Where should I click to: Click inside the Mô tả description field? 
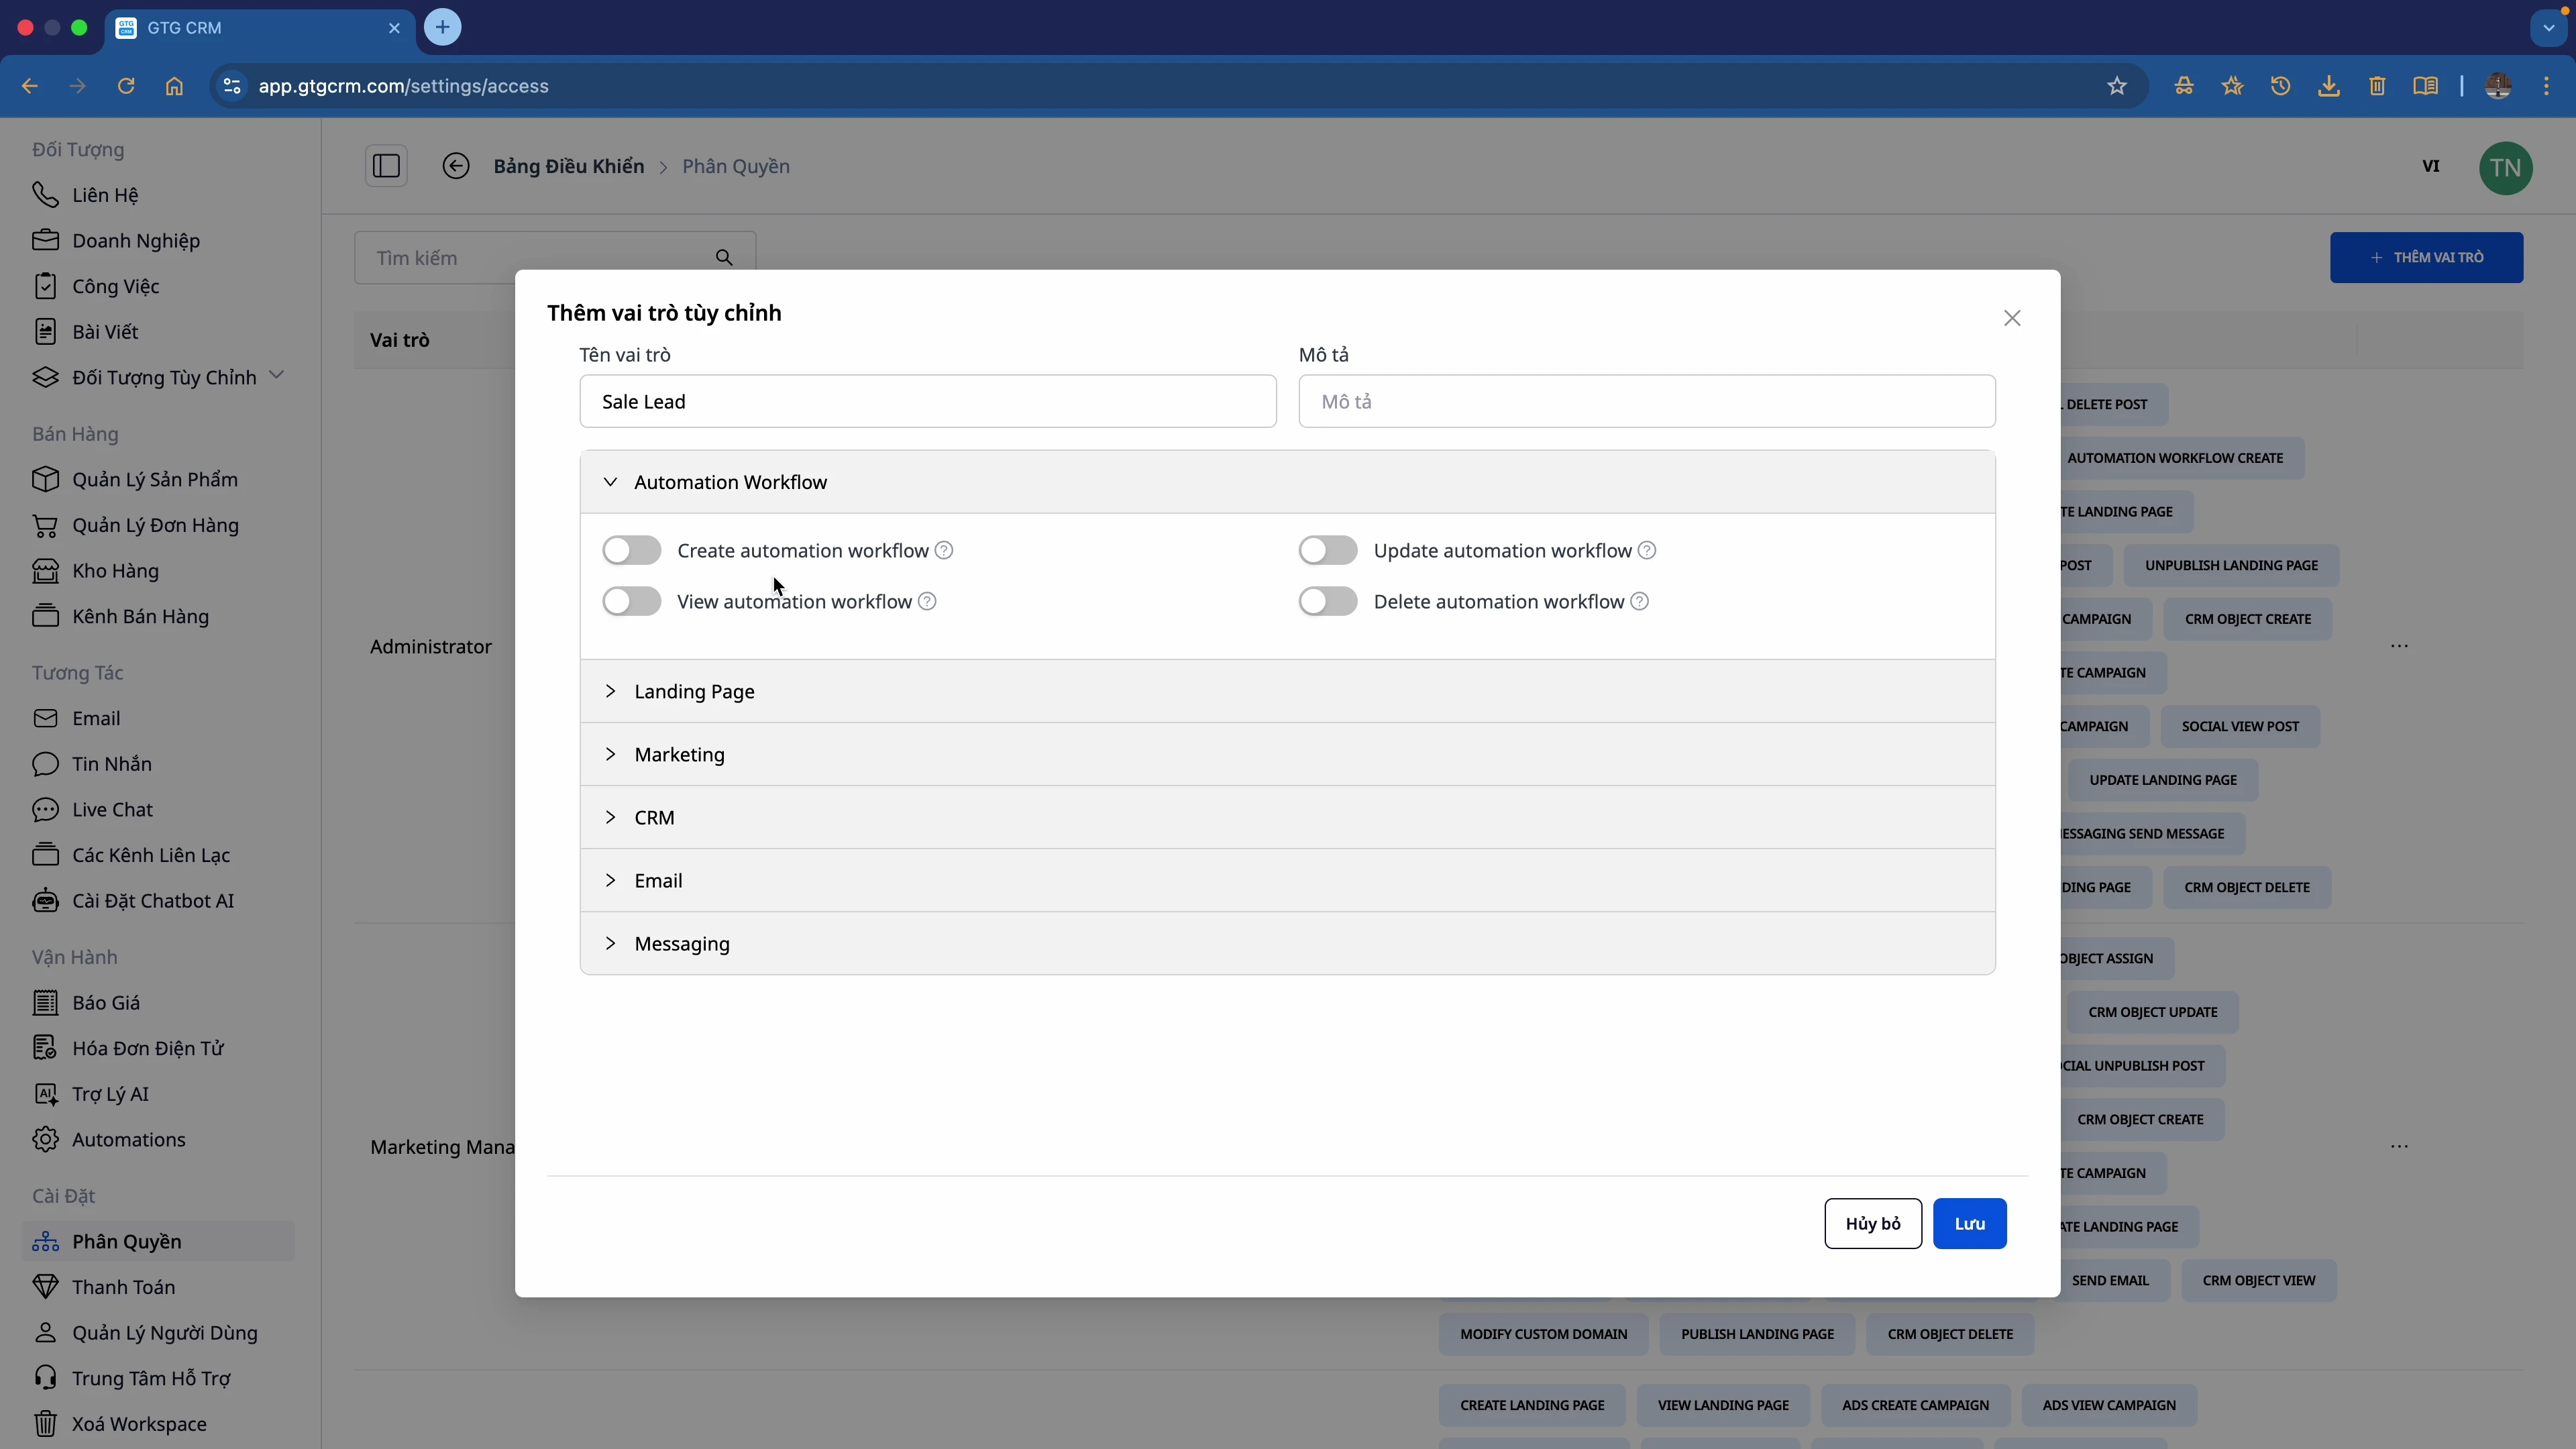[1646, 401]
